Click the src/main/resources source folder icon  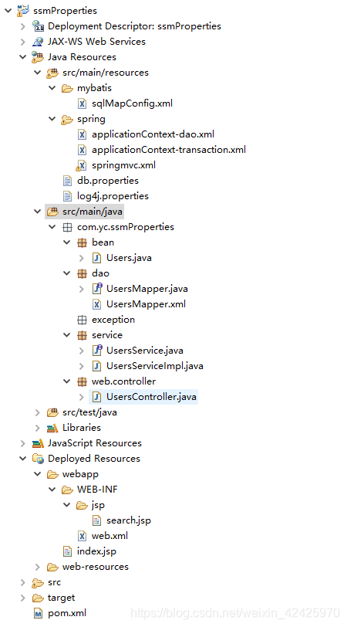click(x=52, y=73)
